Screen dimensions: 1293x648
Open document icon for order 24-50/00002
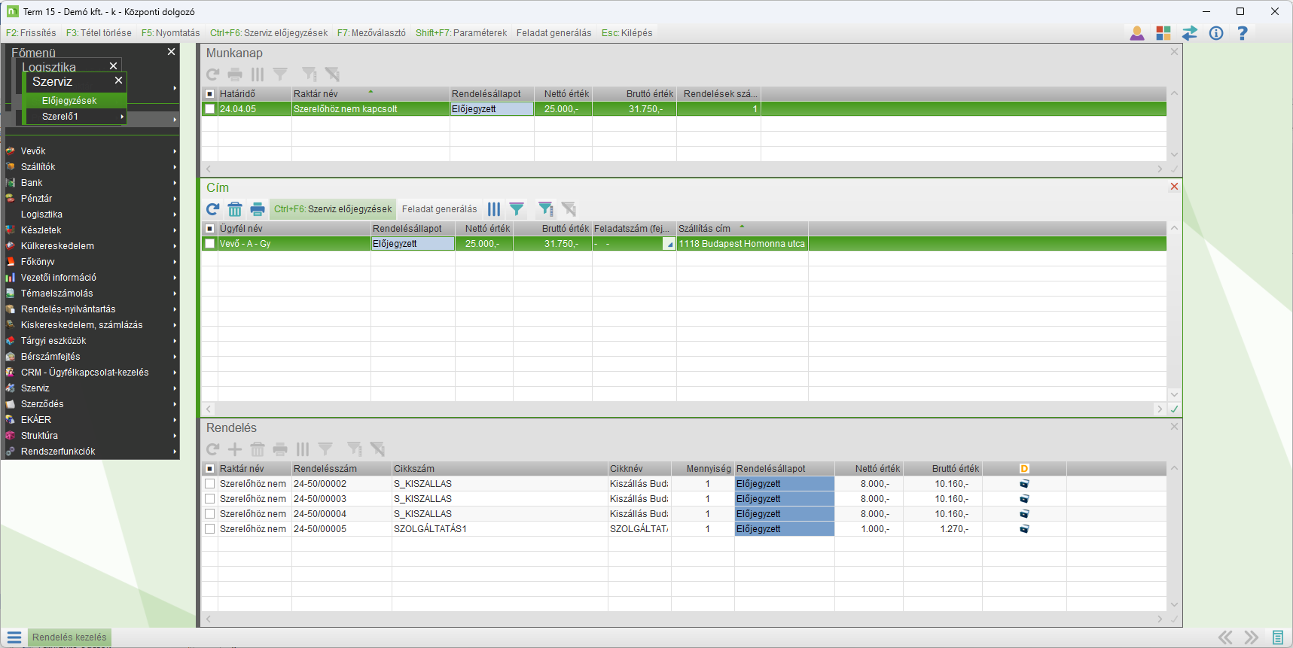1024,484
